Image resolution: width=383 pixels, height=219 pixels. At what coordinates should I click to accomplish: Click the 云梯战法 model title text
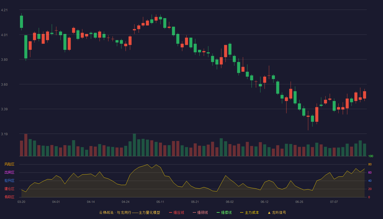(129, 212)
